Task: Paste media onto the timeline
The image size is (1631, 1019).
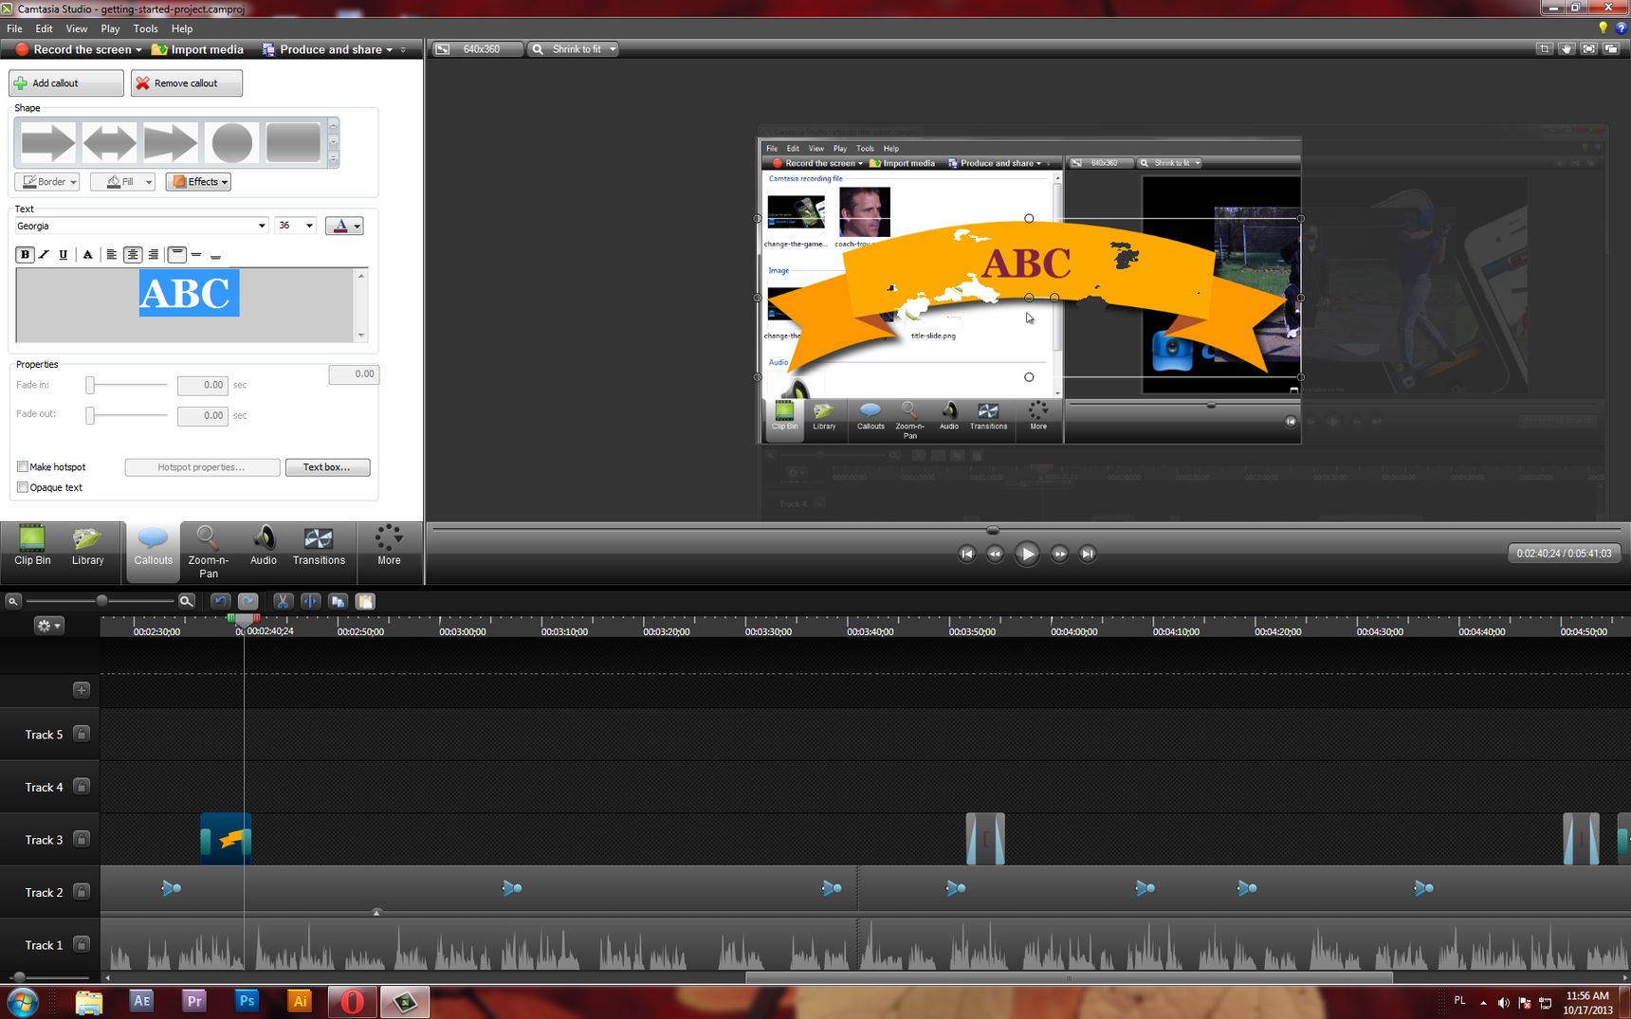Action: [365, 601]
